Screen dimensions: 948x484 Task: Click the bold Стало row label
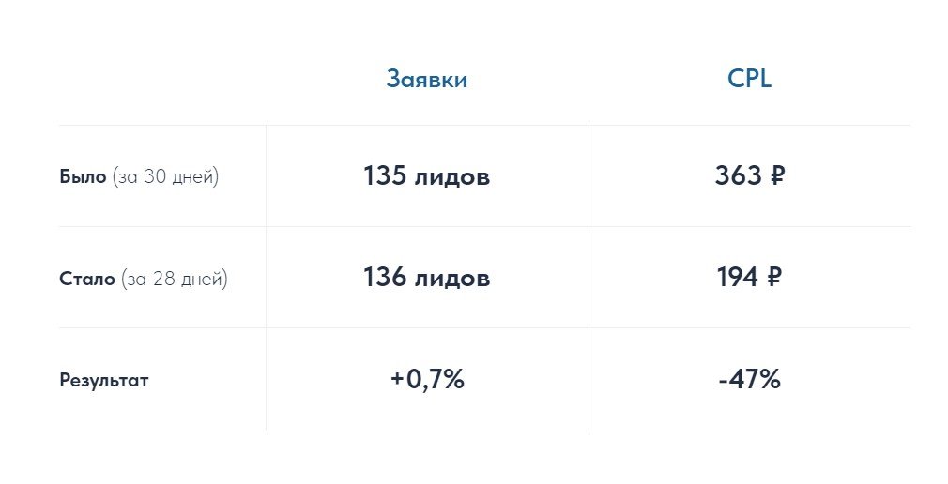click(x=86, y=279)
